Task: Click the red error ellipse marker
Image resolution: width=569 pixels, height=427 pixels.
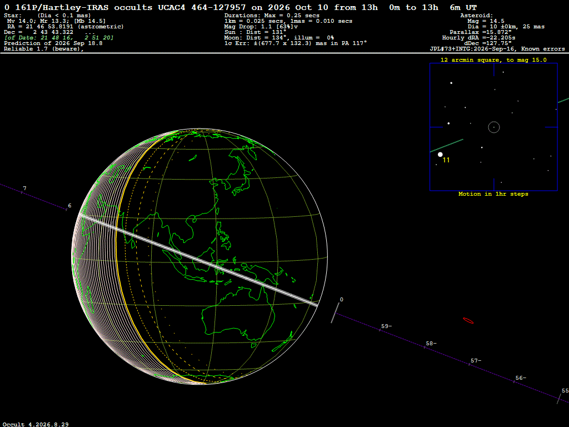Action: pyautogui.click(x=468, y=321)
